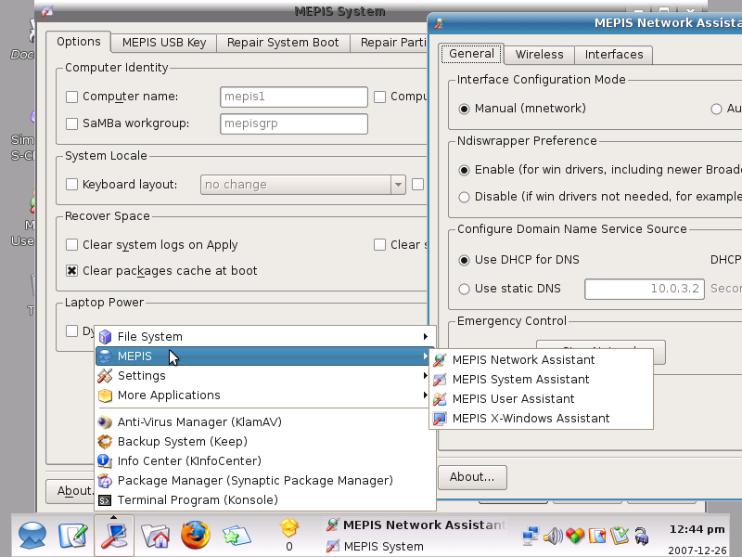
Task: Expand the Settings submenu
Action: point(265,376)
